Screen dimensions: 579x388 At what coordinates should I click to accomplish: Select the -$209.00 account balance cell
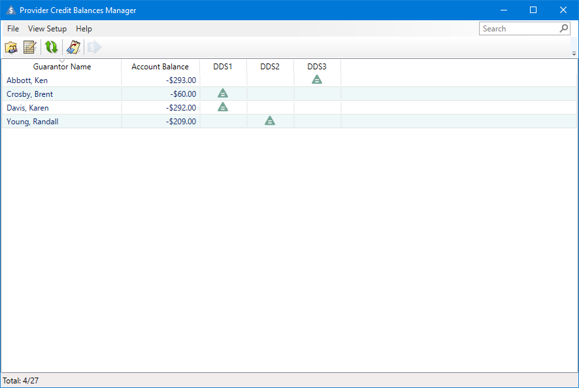click(x=180, y=122)
